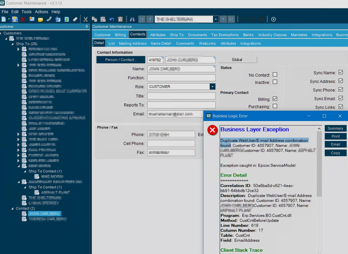
Task: Click the Person / Contact... button
Action: point(121,60)
